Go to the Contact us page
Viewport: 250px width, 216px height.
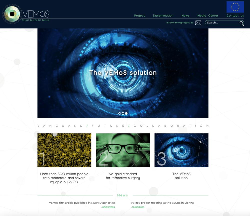click(x=235, y=16)
